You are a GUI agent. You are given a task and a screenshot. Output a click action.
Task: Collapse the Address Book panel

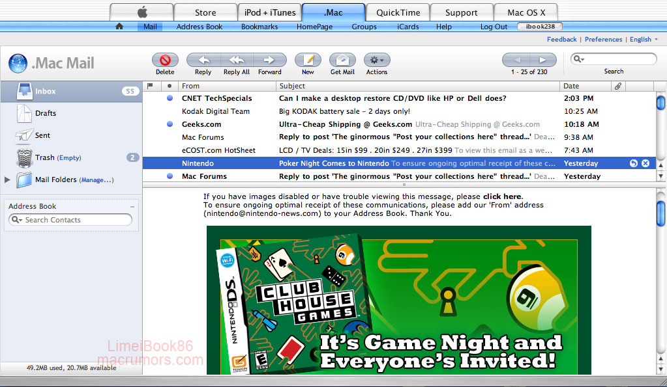click(132, 207)
